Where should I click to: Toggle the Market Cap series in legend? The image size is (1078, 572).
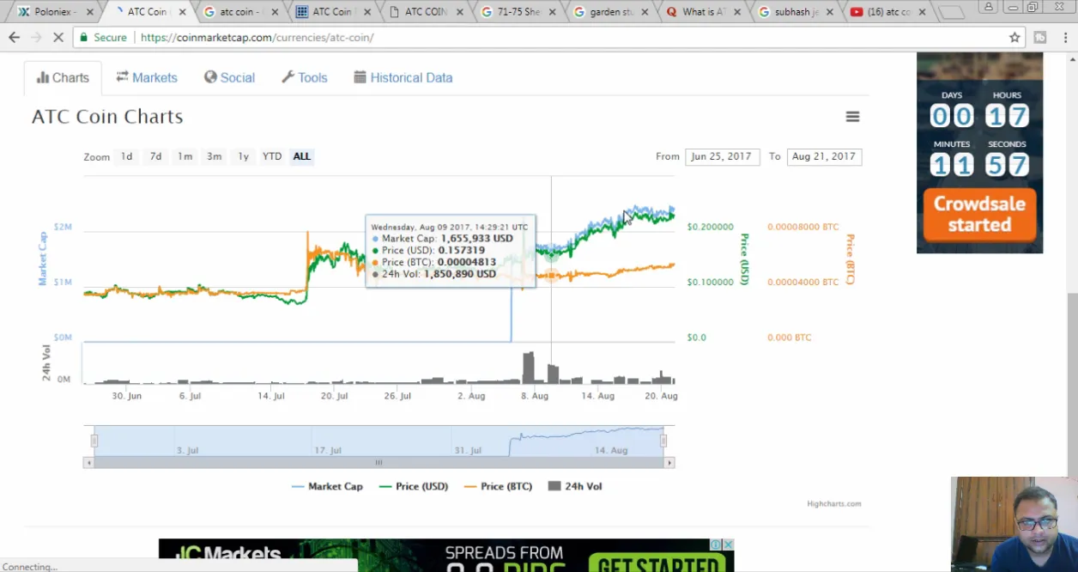coord(327,486)
